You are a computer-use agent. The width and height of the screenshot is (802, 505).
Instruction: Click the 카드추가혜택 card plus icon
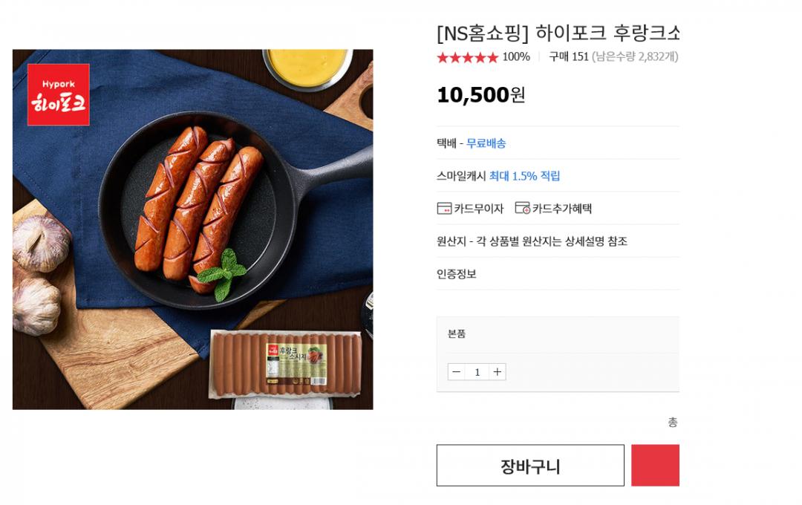[x=522, y=209]
